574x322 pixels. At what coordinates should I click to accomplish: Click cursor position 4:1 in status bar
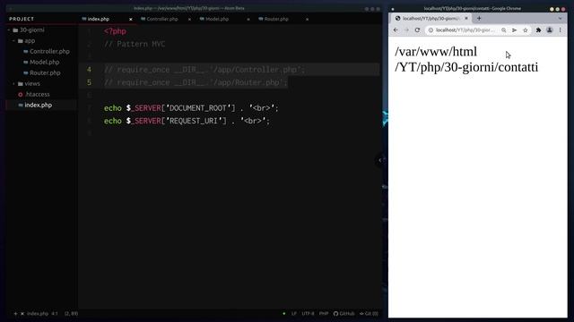click(x=55, y=314)
